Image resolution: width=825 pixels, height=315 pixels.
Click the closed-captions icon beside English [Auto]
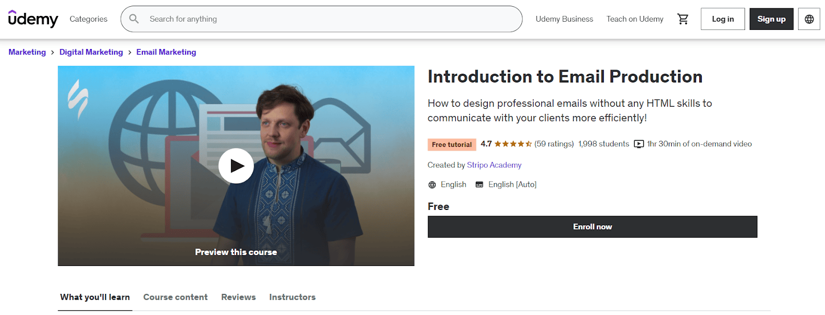478,184
